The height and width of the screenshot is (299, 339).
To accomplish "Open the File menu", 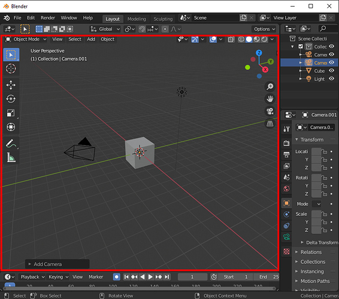I will (x=17, y=18).
